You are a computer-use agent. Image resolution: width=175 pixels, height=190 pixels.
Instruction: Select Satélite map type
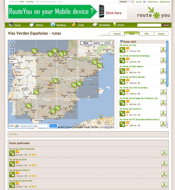pyautogui.click(x=97, y=43)
